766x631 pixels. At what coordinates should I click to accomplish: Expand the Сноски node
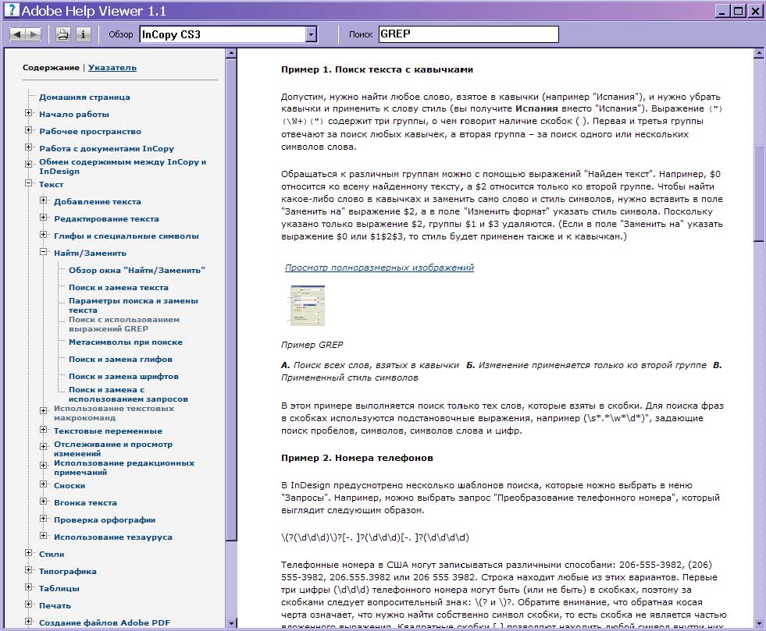pyautogui.click(x=44, y=484)
